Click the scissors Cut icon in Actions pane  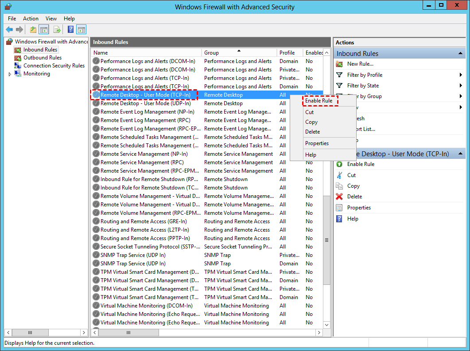pyautogui.click(x=339, y=175)
